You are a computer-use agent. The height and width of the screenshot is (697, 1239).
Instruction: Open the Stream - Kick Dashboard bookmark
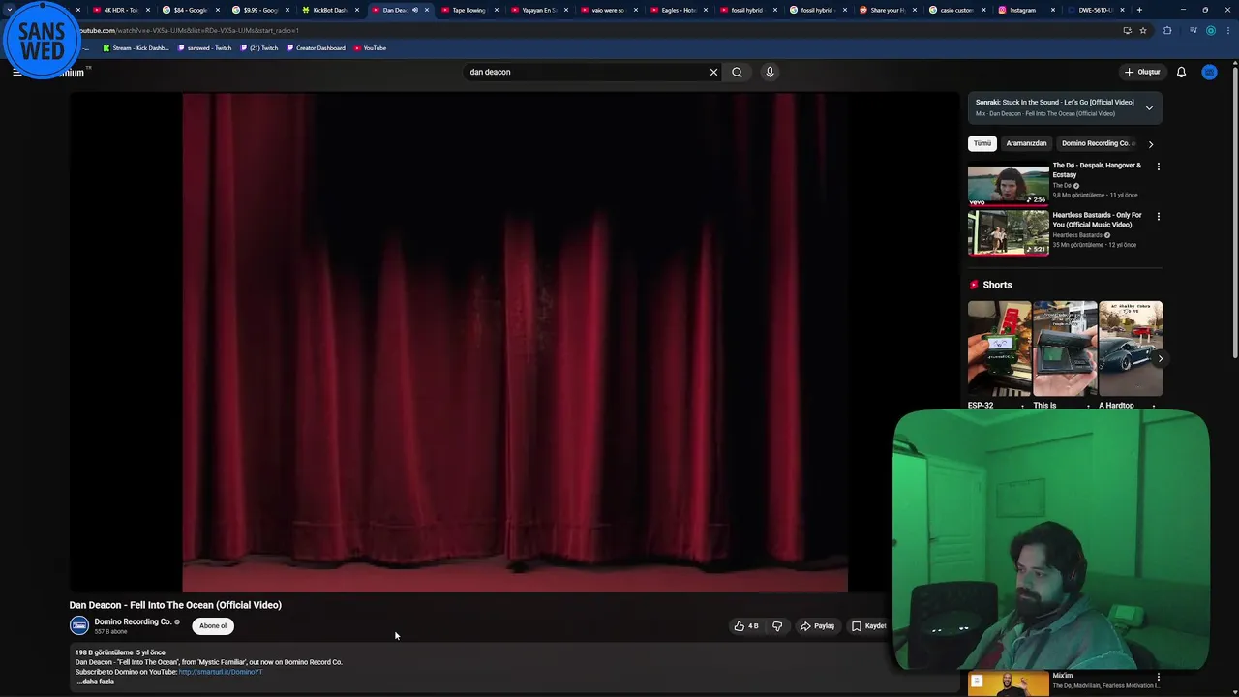(136, 48)
